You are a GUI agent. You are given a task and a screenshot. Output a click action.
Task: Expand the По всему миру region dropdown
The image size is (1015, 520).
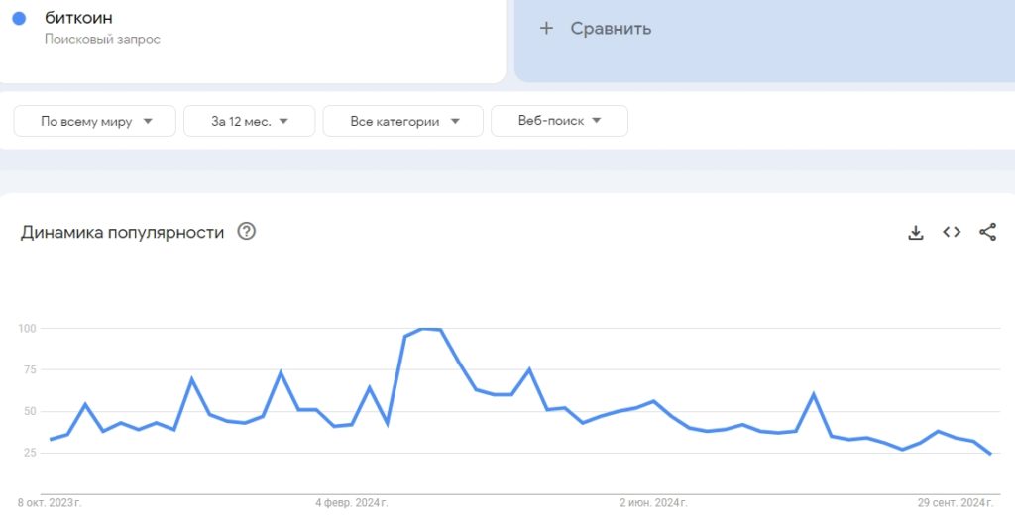pyautogui.click(x=95, y=121)
